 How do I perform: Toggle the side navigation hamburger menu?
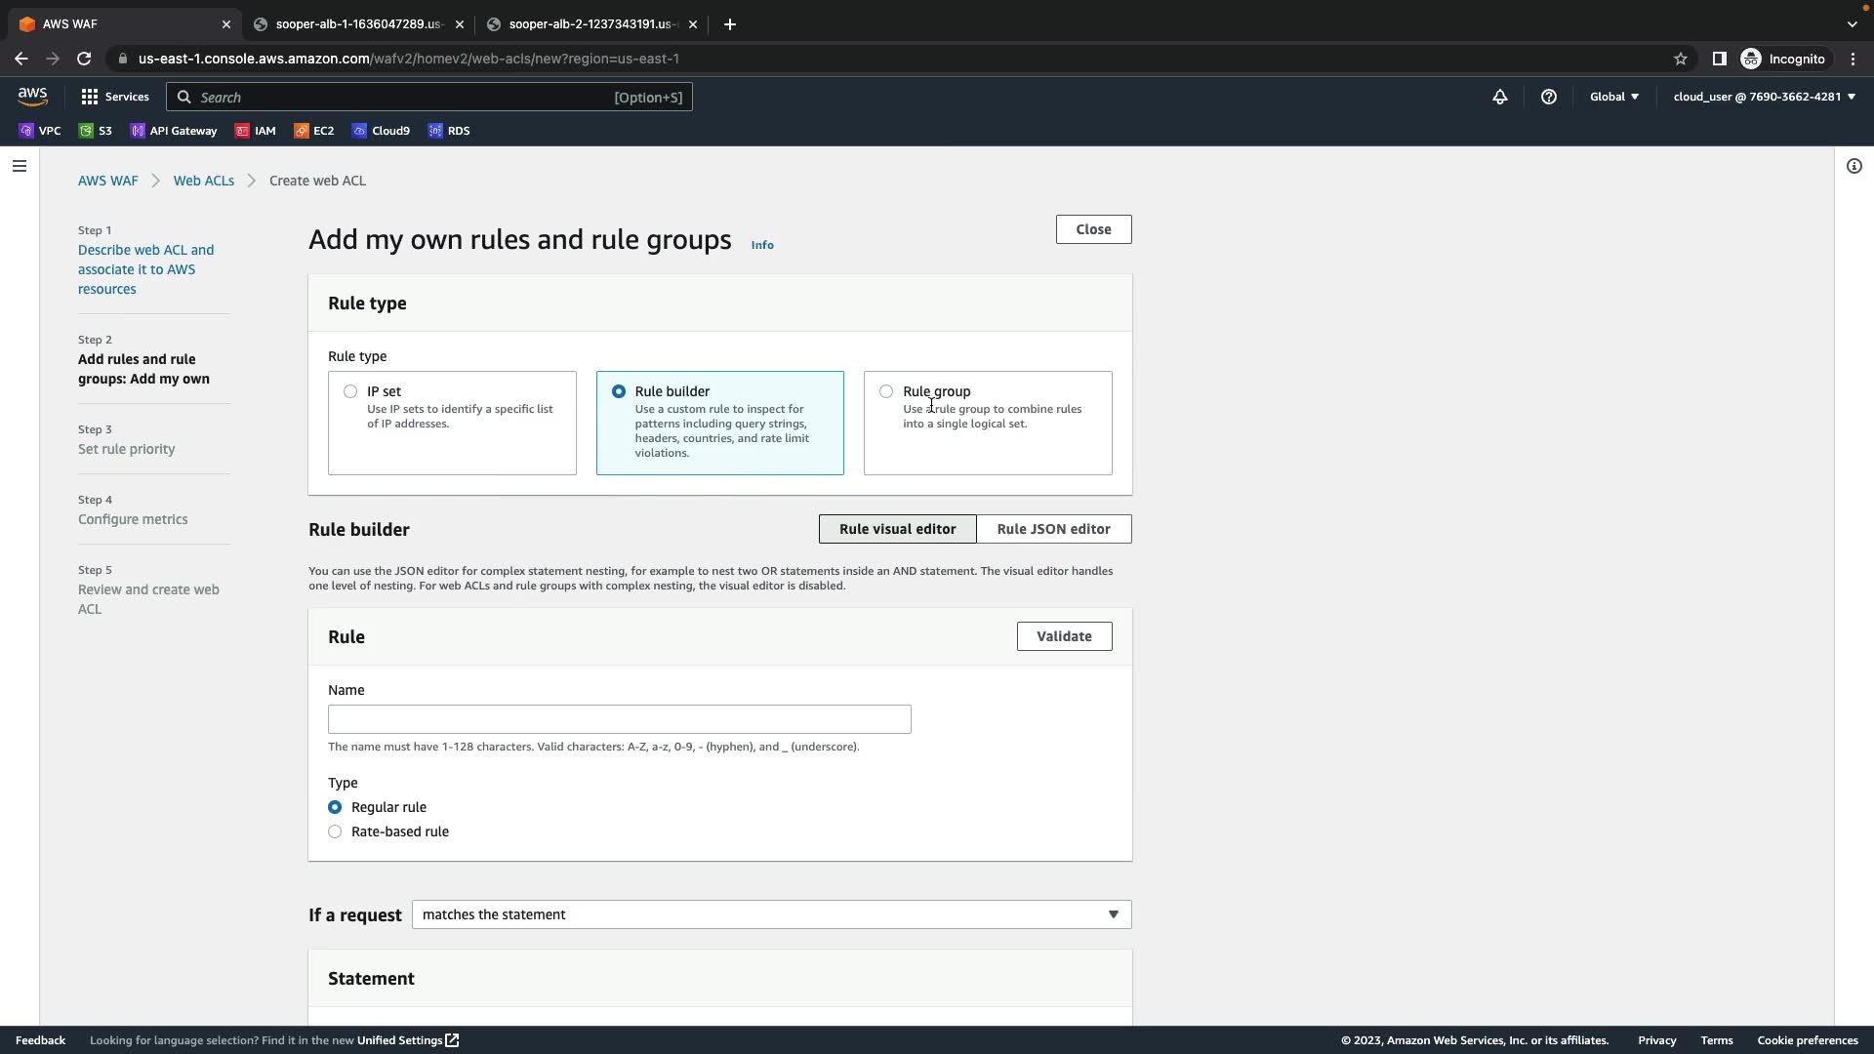pyautogui.click(x=19, y=166)
